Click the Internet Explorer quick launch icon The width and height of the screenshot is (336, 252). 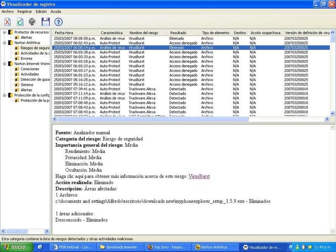[40, 247]
